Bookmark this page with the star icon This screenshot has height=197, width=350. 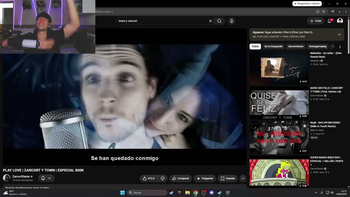click(323, 11)
